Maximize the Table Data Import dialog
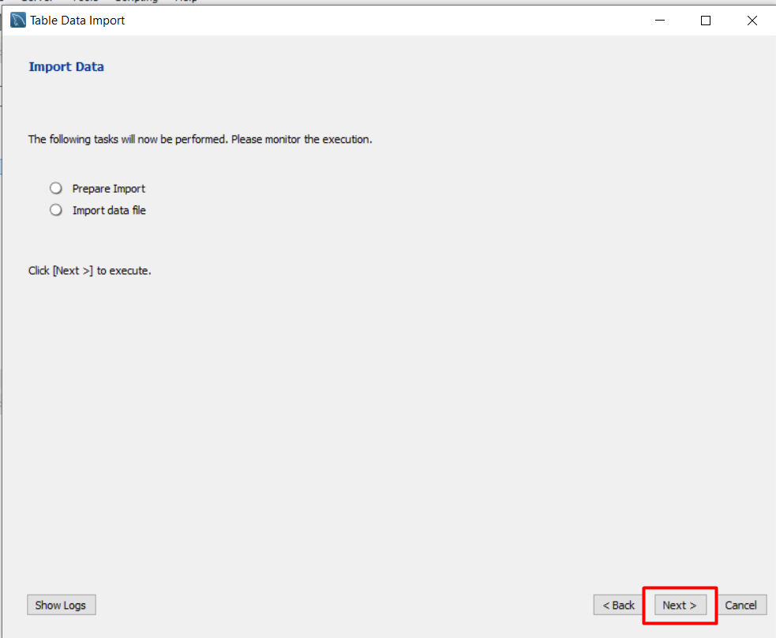 706,21
